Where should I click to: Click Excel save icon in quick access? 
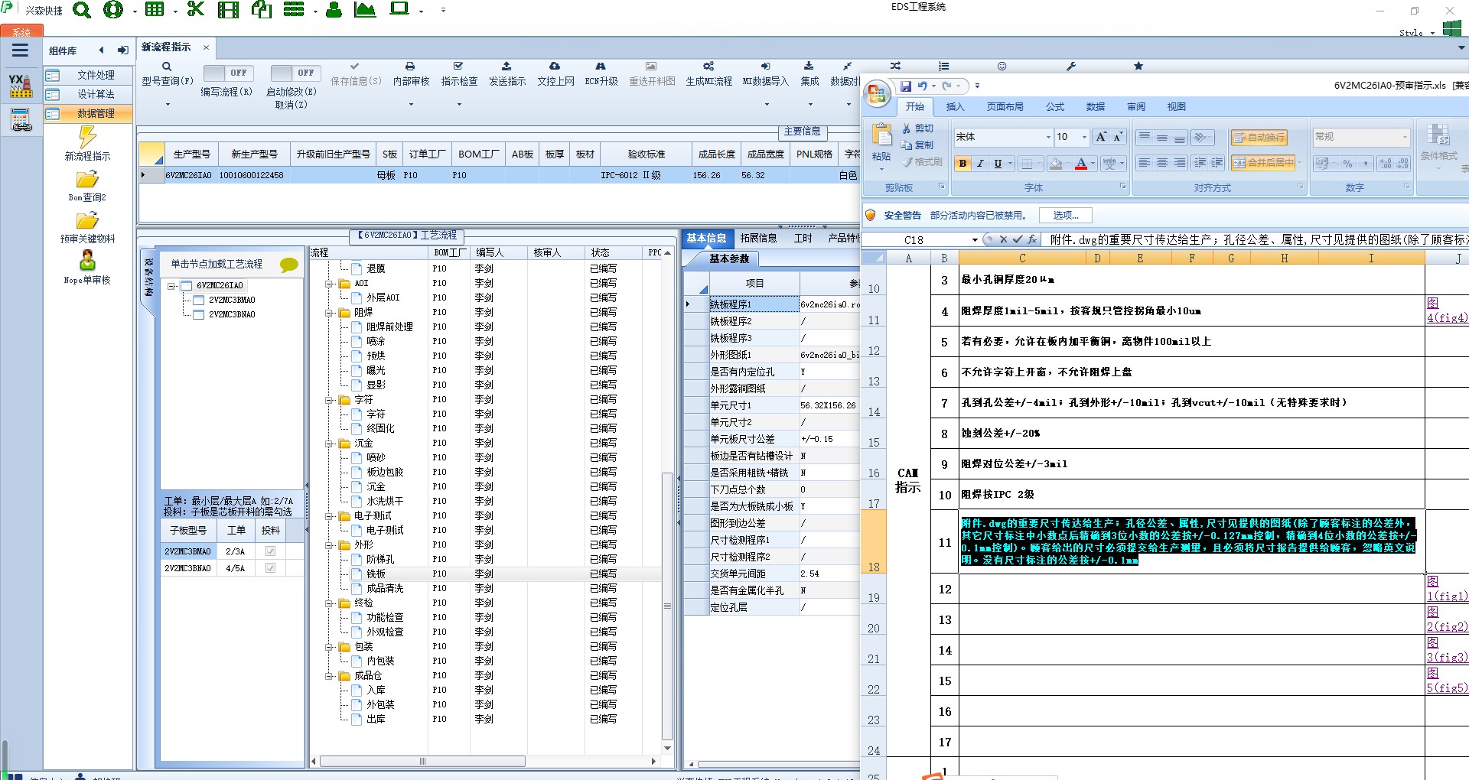[x=906, y=86]
